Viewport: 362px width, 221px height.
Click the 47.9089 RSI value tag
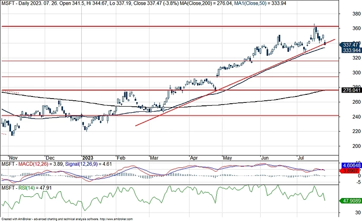[x=350, y=201]
